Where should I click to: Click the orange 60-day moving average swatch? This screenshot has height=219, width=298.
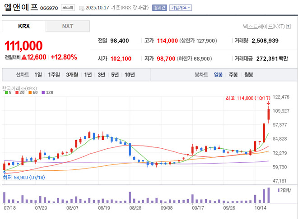pyautogui.click(x=30, y=92)
